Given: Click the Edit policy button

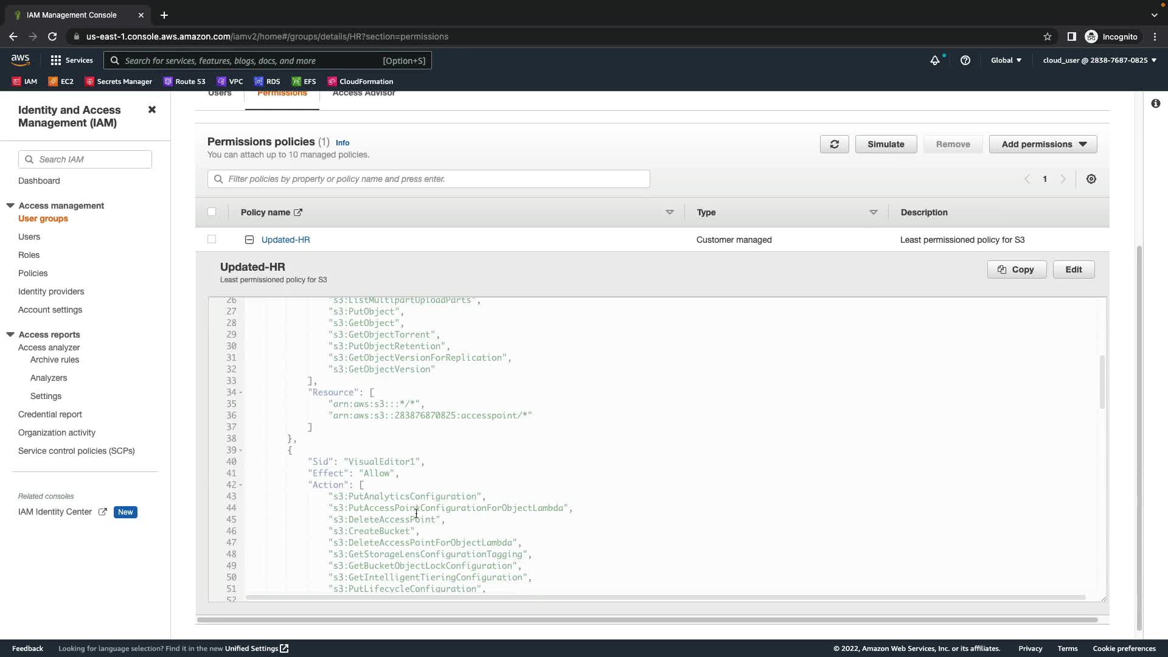Looking at the screenshot, I should [x=1073, y=269].
